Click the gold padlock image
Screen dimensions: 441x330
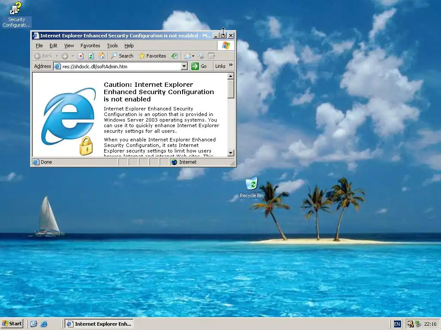click(86, 146)
